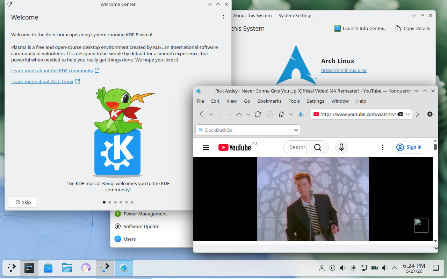Show hidden system tray icons
Screen dimensions: 447x279
click(x=395, y=268)
